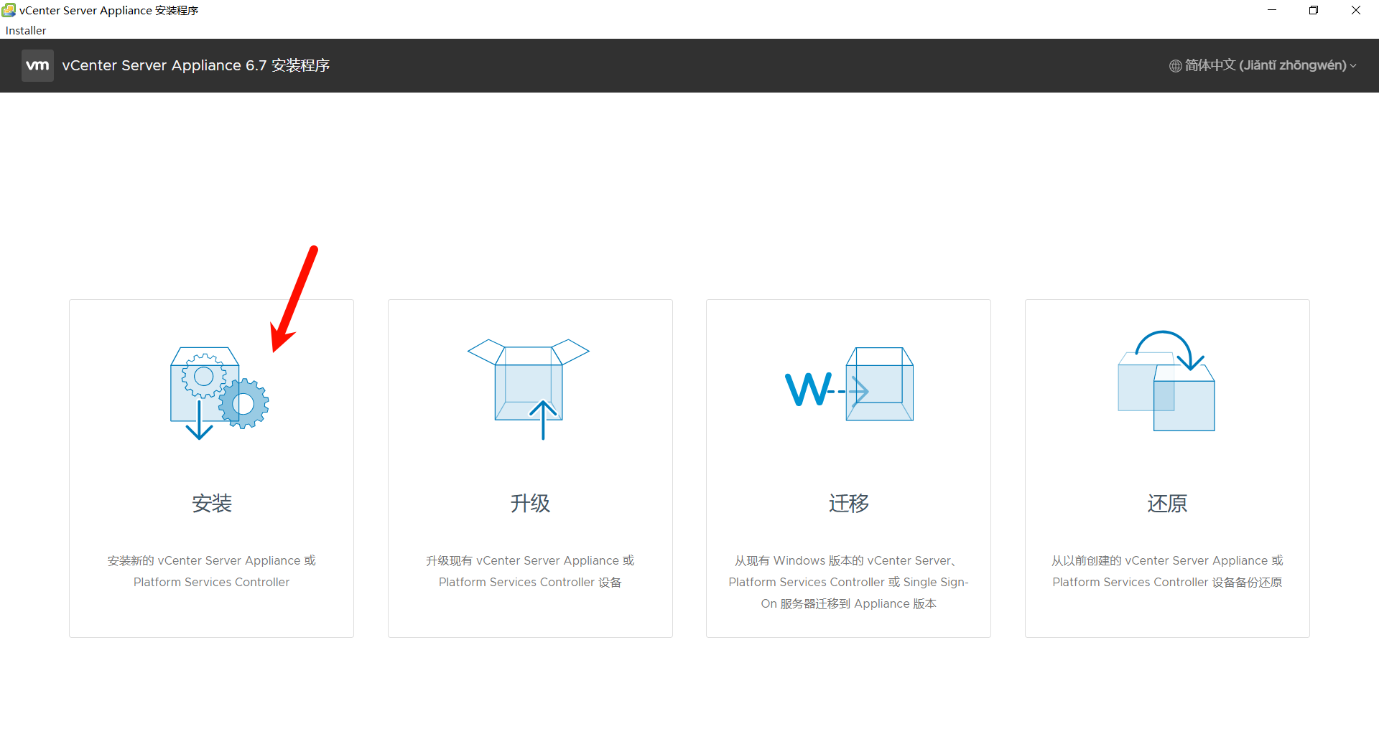The width and height of the screenshot is (1379, 739).
Task: Restore down the installer window
Action: click(x=1314, y=10)
